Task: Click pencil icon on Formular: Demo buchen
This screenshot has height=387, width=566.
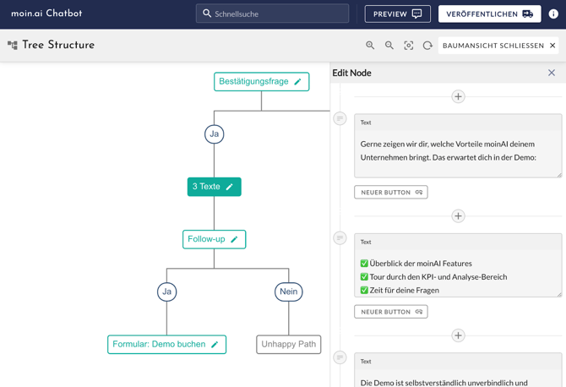Action: 215,345
